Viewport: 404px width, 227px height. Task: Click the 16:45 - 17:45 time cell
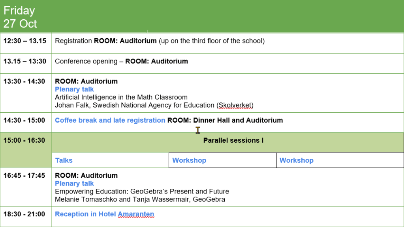24,176
